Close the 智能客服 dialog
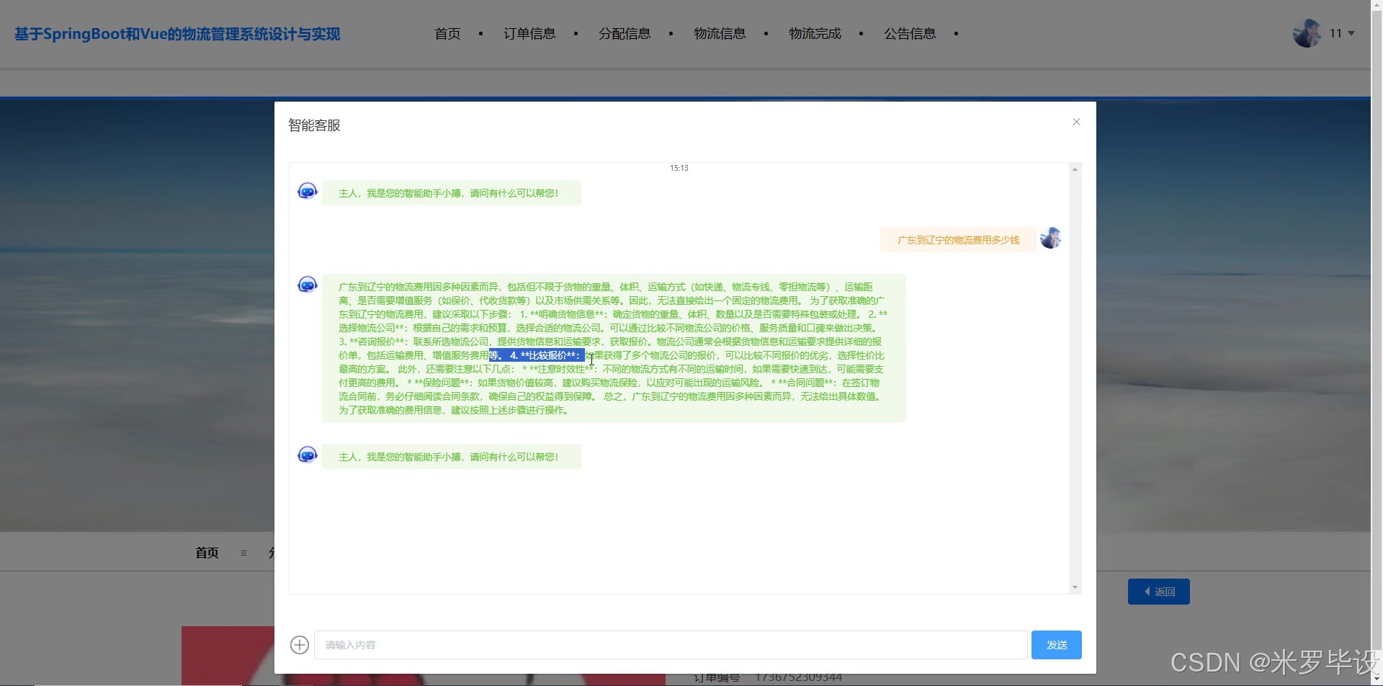Viewport: 1383px width, 686px height. pyautogui.click(x=1076, y=122)
